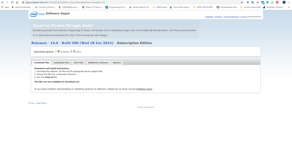This screenshot has width=292, height=152.
Task: Switch to the Individual Files tab
Action: click(62, 63)
